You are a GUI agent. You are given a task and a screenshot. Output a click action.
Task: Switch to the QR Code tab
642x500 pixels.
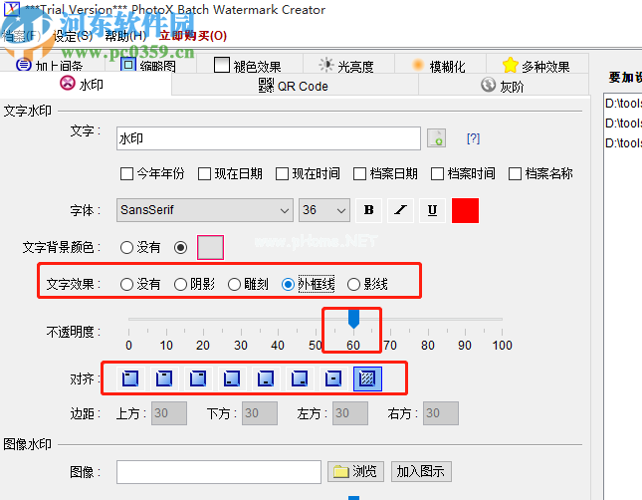[x=293, y=86]
